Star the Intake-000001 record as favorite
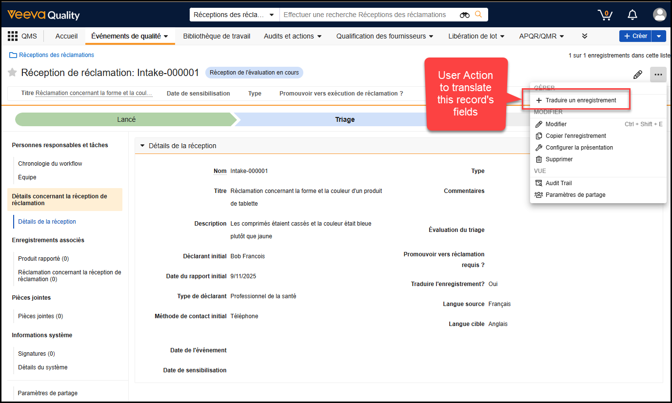The width and height of the screenshot is (672, 403). click(12, 73)
